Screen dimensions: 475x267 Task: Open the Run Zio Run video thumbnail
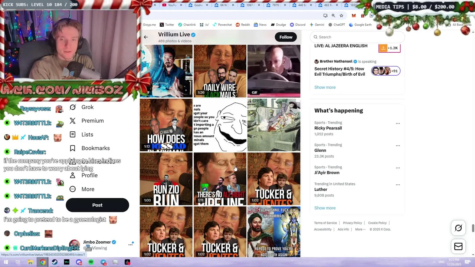[166, 179]
